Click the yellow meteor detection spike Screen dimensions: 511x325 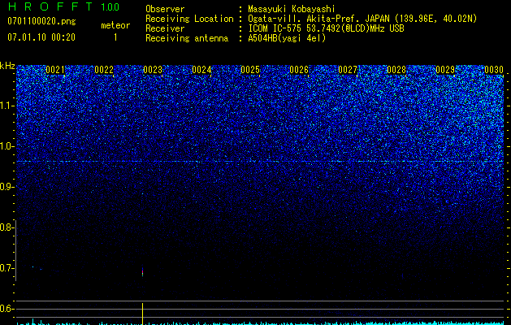point(142,314)
